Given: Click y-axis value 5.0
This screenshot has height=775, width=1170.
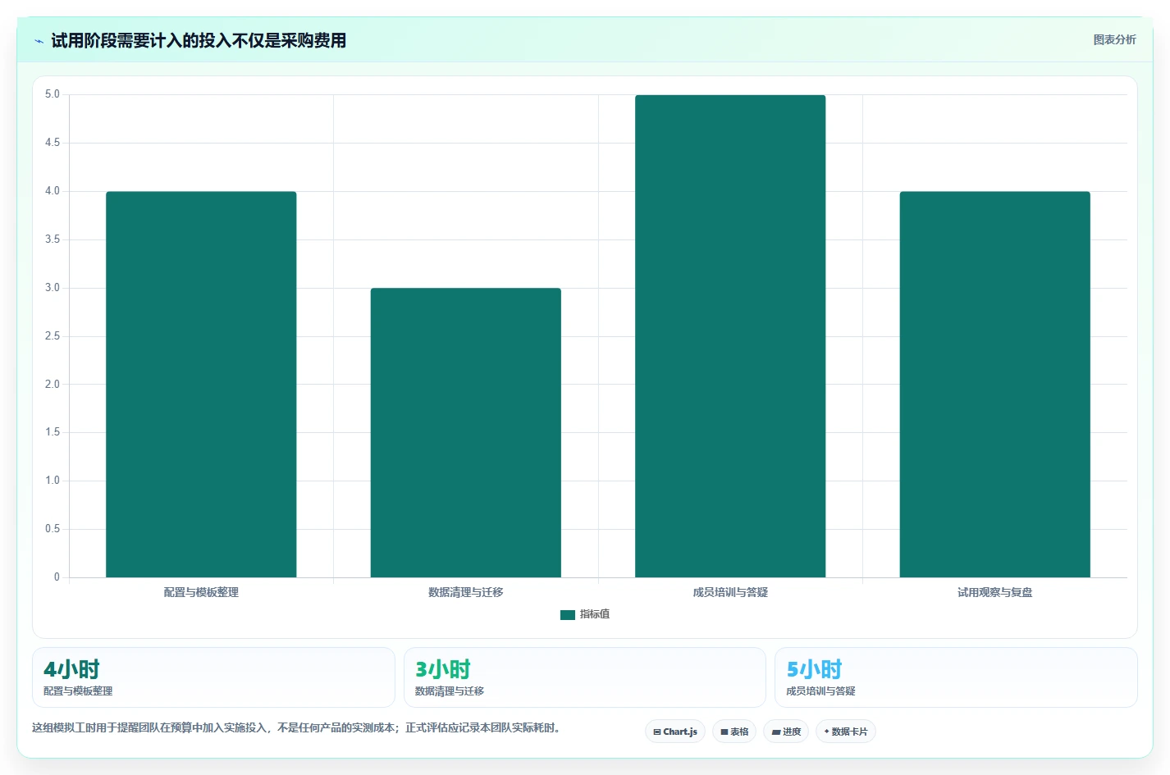Looking at the screenshot, I should (x=53, y=94).
